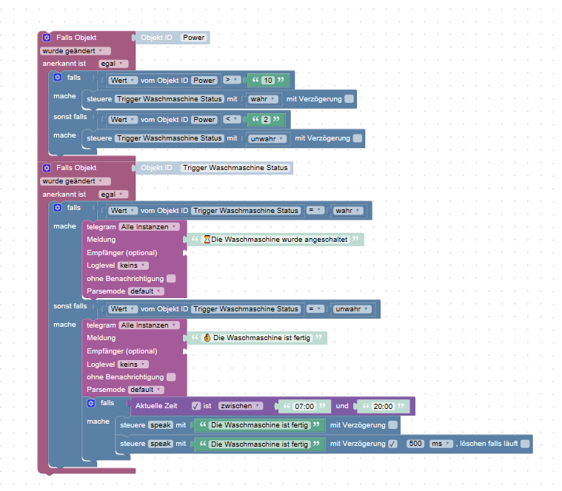Image resolution: width=562 pixels, height=491 pixels.
Task: Open 'Alle Instanzen' dropdown in fertig telegram block
Action: click(x=149, y=325)
